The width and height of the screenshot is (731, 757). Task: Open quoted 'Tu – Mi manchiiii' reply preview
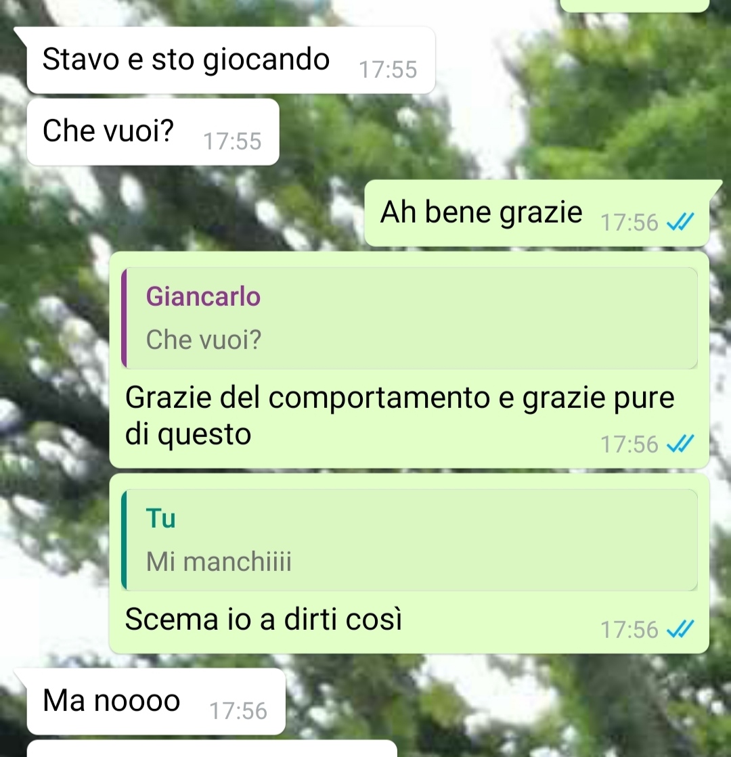pyautogui.click(x=409, y=540)
